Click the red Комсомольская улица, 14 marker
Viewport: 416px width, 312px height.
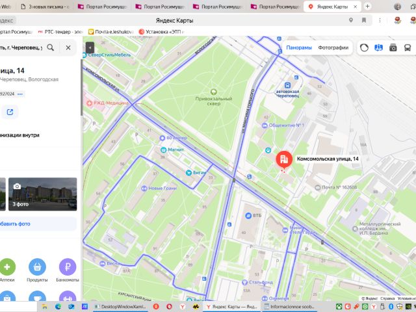pyautogui.click(x=284, y=160)
